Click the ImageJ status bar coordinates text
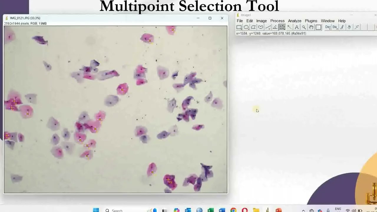Viewport: 377px width, 212px height. click(x=271, y=33)
